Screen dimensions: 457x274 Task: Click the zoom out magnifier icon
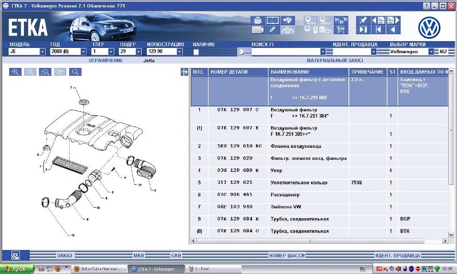30,72
